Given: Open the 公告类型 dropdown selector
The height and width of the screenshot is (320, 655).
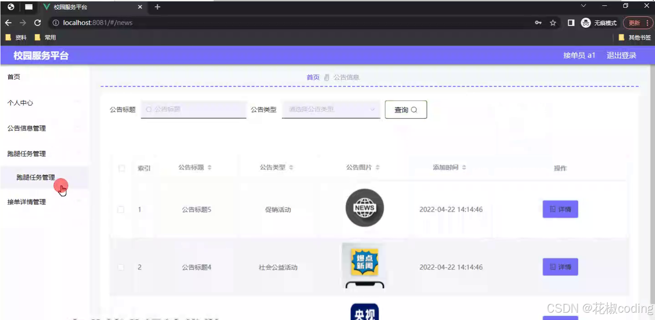Looking at the screenshot, I should pyautogui.click(x=331, y=109).
